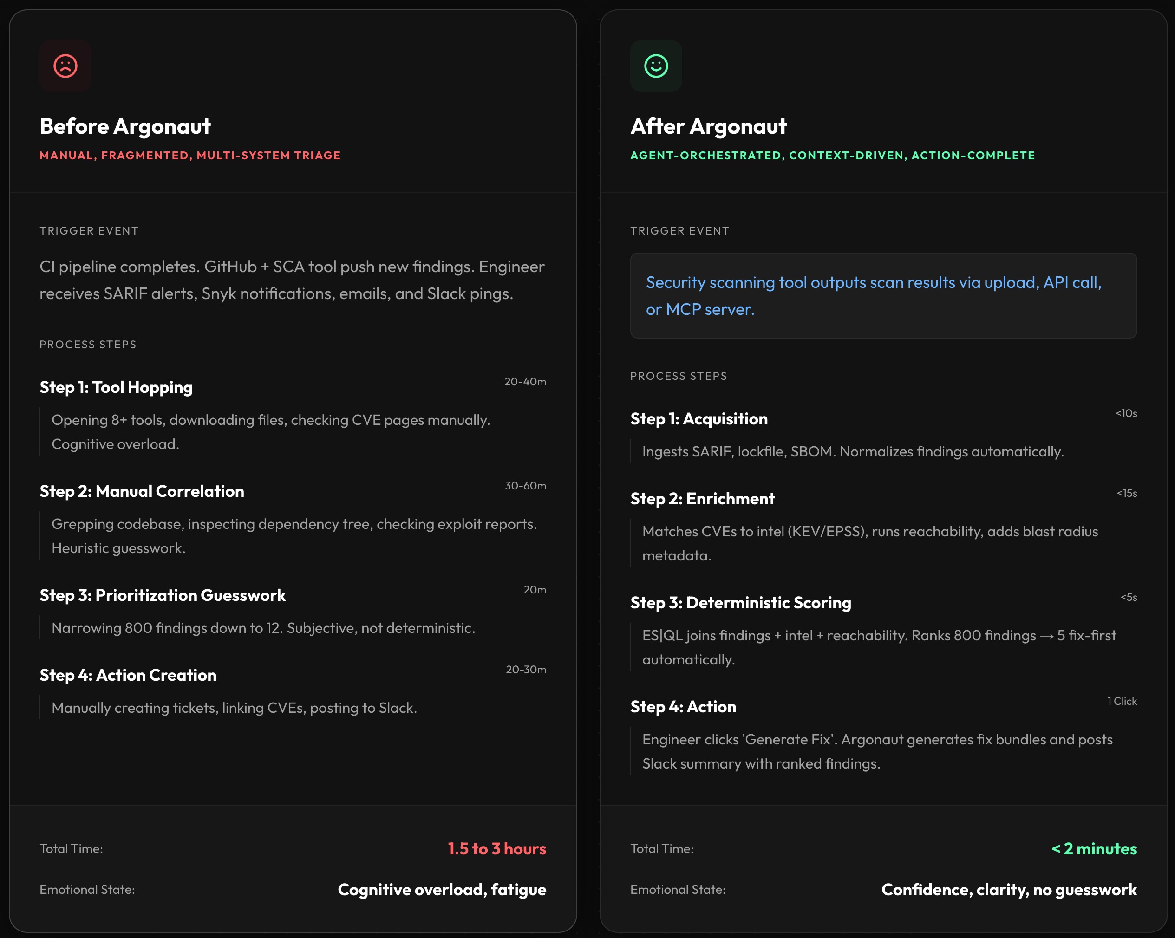Select Step 1: Tool Hopping heading

pos(116,388)
